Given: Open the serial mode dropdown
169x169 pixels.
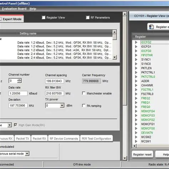Looking at the screenshot, I should tap(27, 154).
